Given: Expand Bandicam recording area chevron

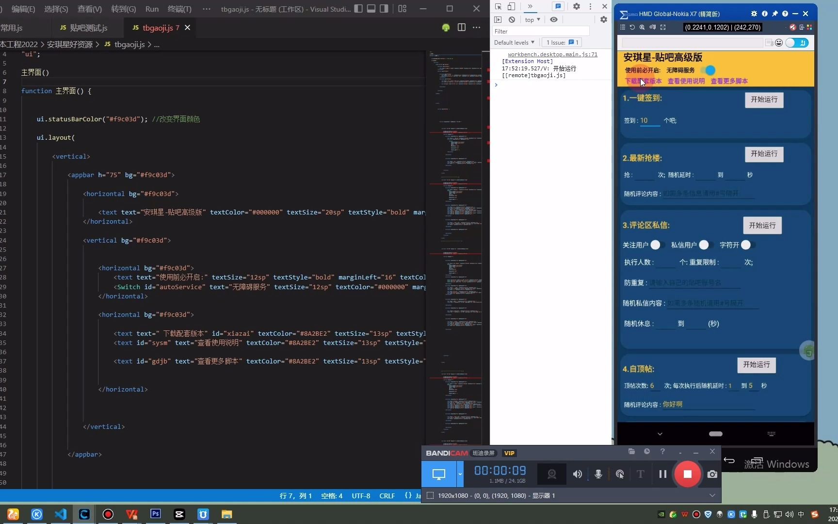Looking at the screenshot, I should click(x=712, y=495).
